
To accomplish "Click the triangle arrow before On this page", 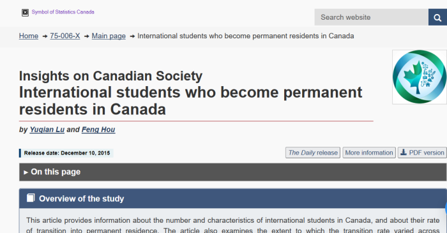I will click(x=26, y=172).
